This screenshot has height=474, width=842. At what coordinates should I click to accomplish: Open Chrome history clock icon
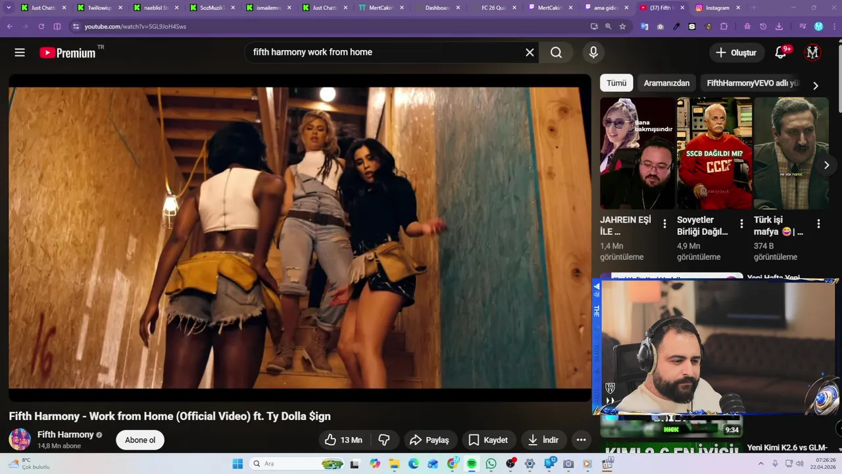pos(763,26)
